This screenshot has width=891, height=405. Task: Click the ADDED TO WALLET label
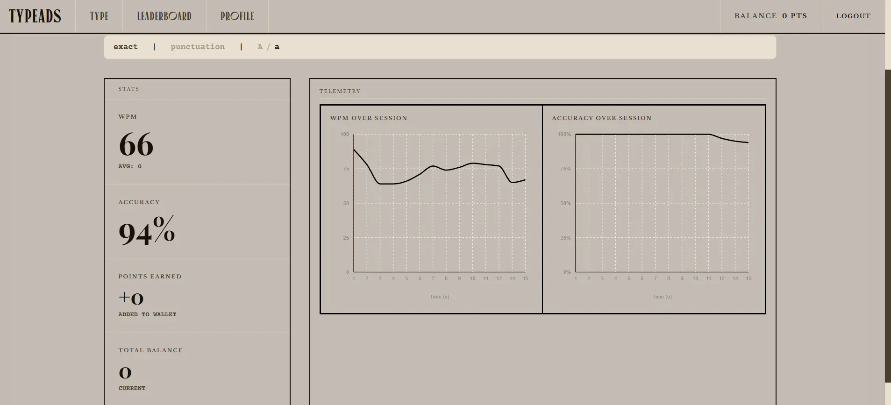click(147, 314)
